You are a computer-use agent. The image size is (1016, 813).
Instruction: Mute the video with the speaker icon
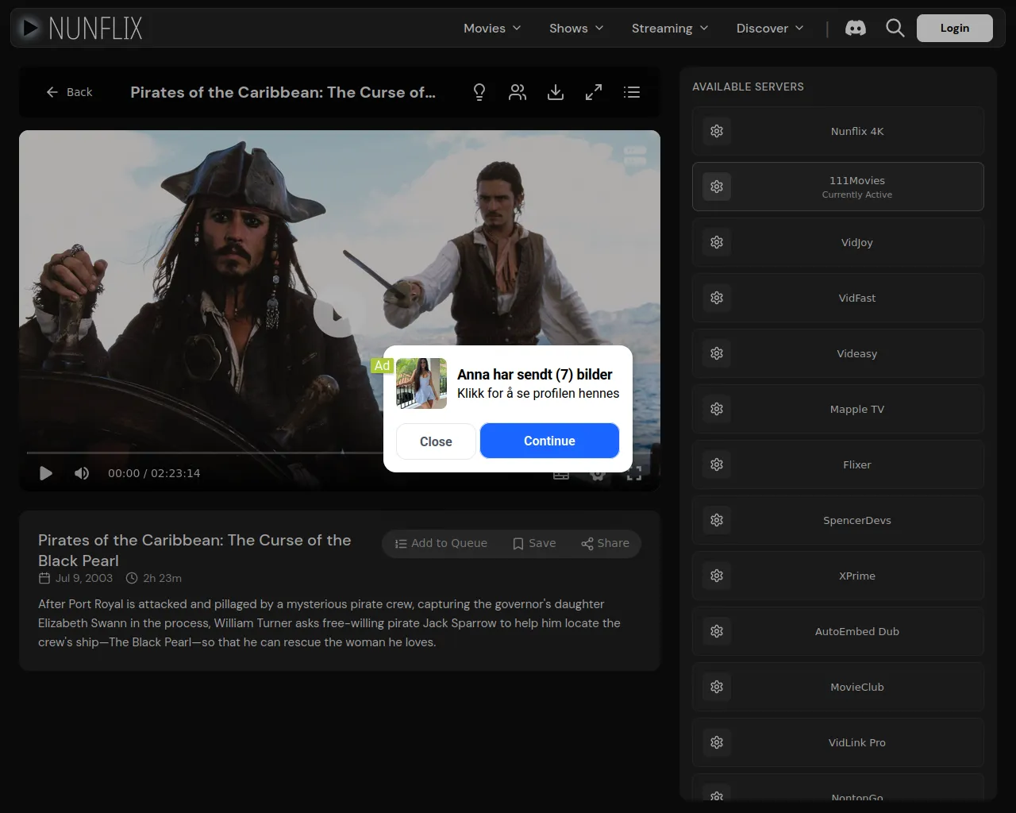pyautogui.click(x=82, y=473)
